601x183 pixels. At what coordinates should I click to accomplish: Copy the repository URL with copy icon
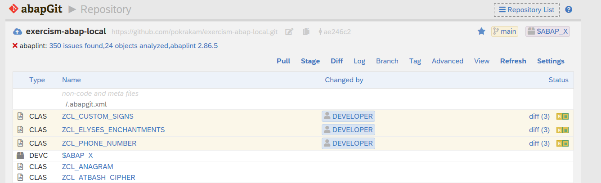click(306, 31)
